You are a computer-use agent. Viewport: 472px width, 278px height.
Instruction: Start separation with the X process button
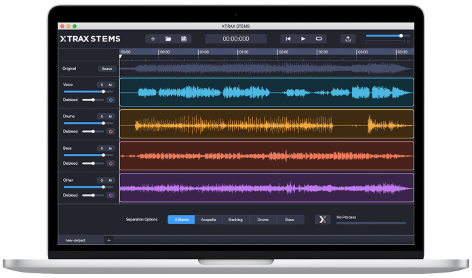(323, 220)
